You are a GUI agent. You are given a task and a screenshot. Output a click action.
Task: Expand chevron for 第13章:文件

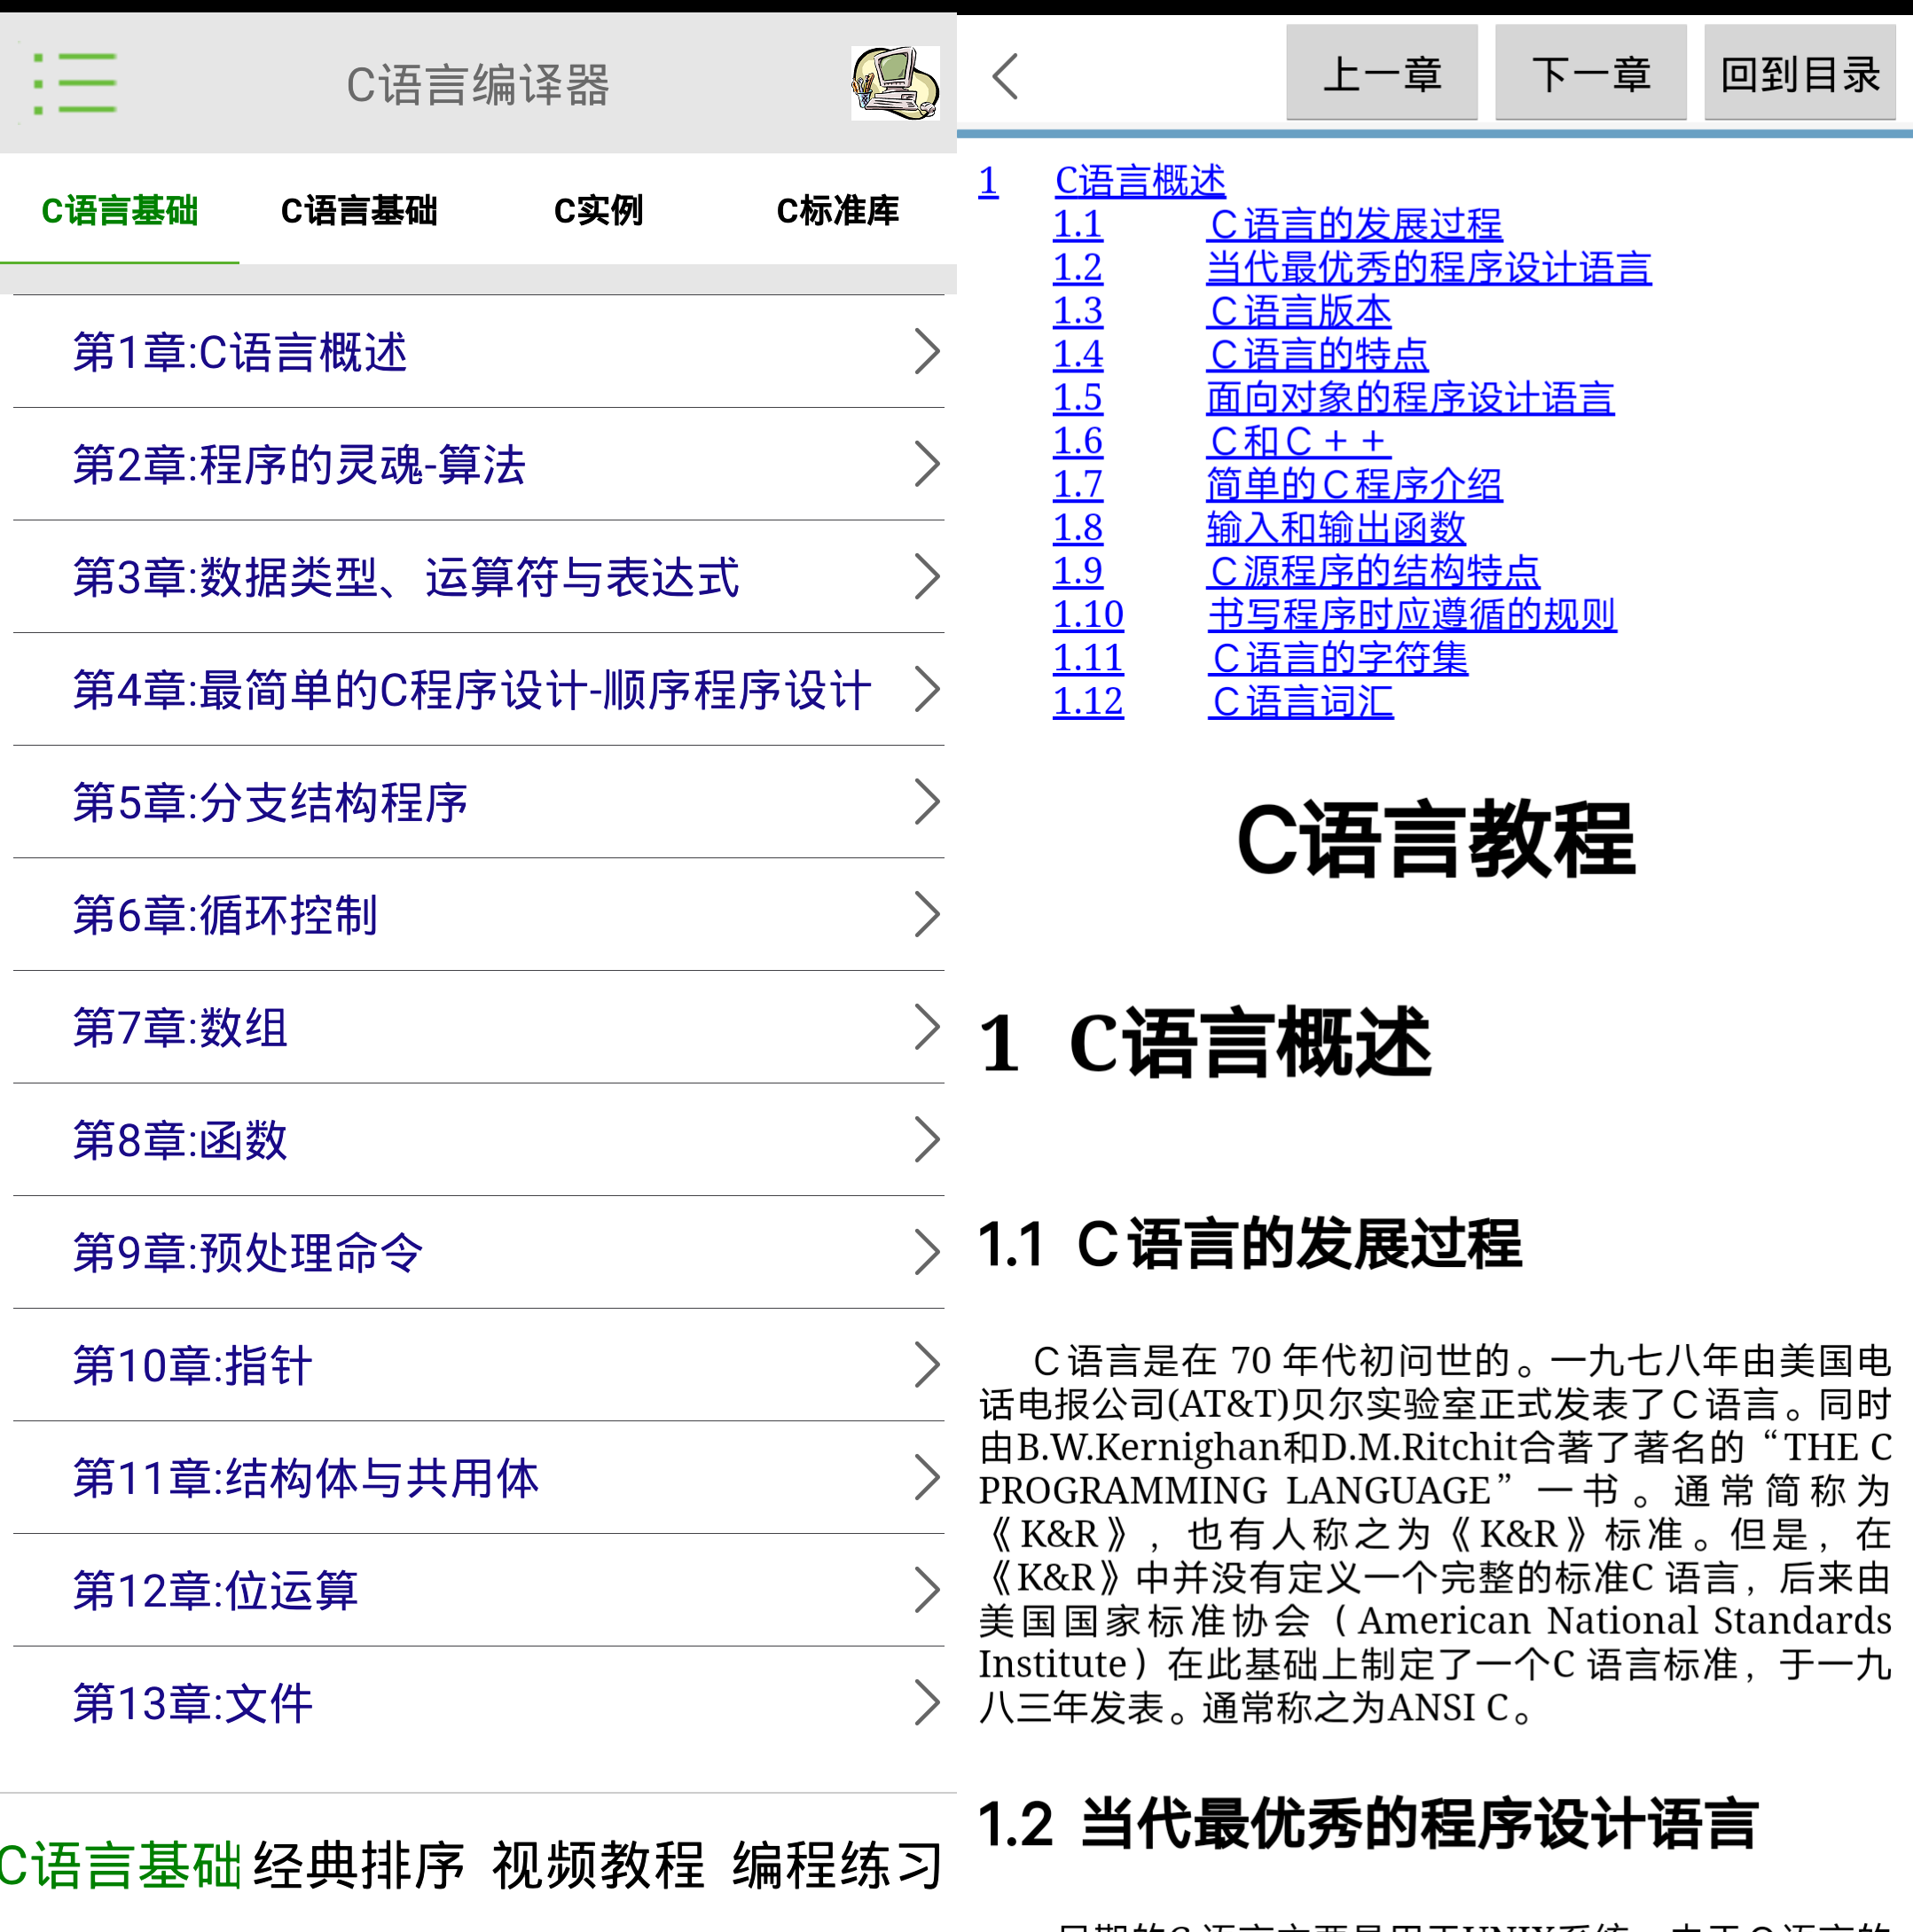point(928,1703)
